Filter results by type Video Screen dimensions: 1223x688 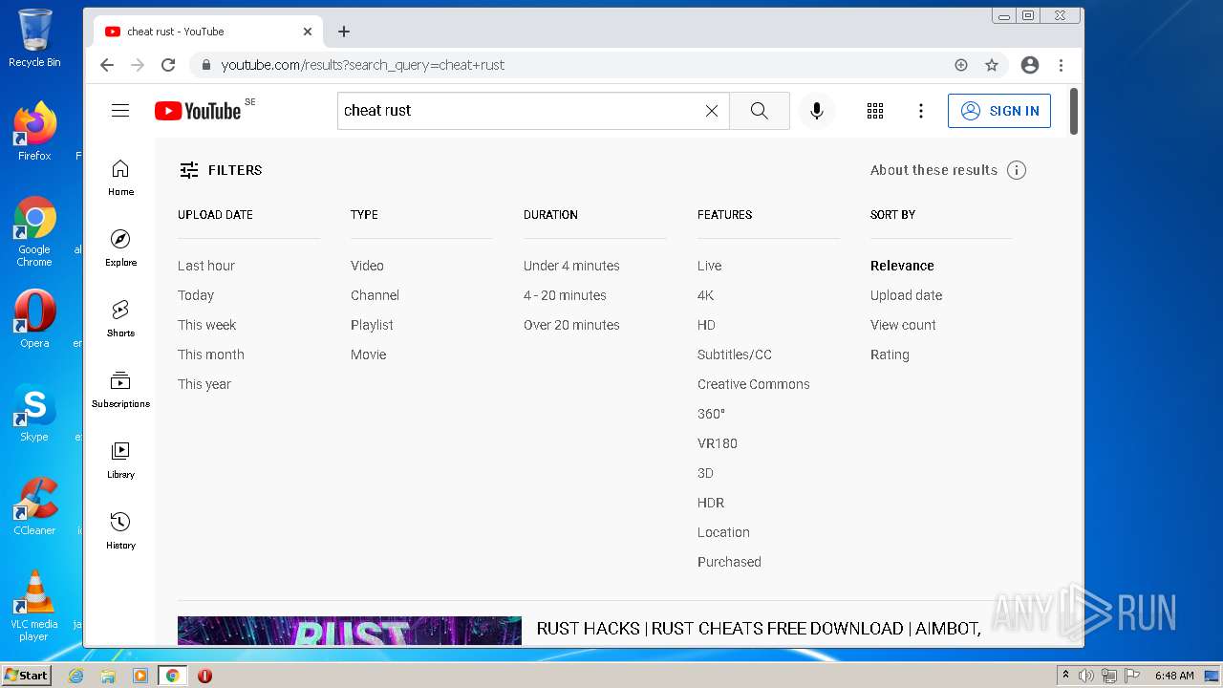(x=367, y=266)
